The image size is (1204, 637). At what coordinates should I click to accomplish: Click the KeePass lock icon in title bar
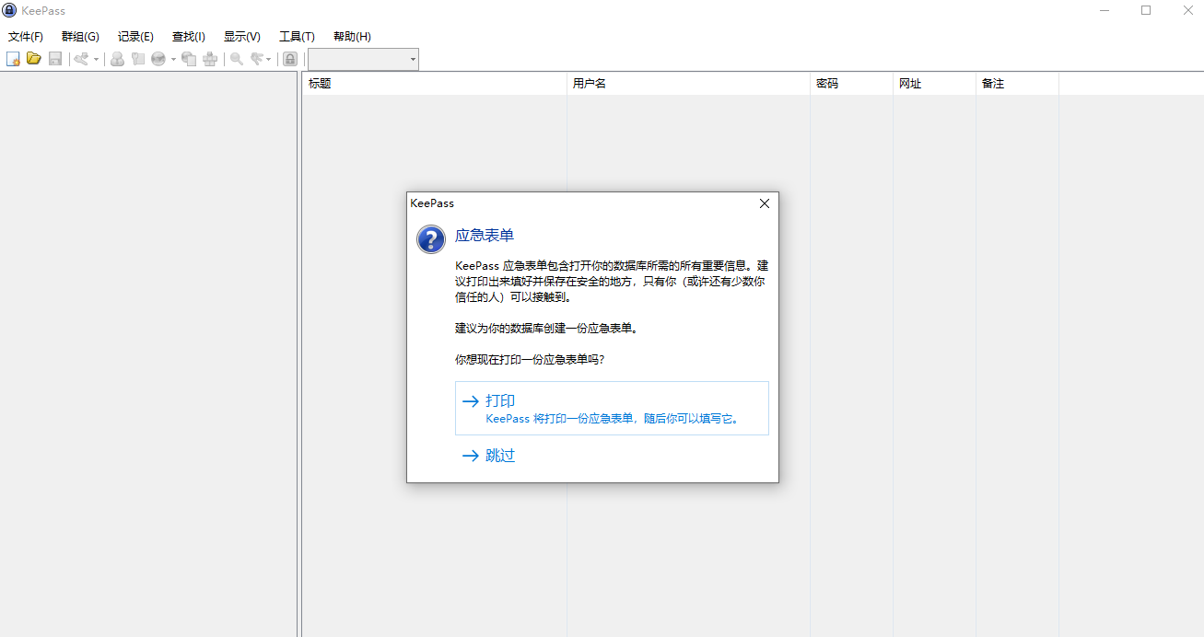[10, 10]
